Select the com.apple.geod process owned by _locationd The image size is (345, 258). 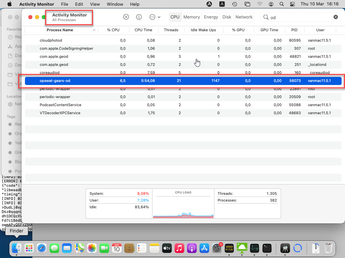click(183, 65)
